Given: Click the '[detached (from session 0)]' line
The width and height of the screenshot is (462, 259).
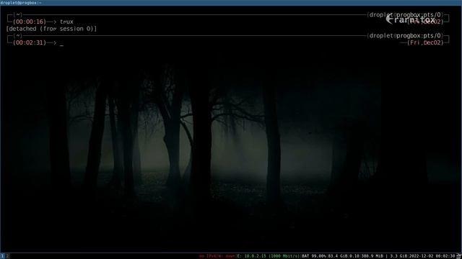Looking at the screenshot, I should (51, 29).
